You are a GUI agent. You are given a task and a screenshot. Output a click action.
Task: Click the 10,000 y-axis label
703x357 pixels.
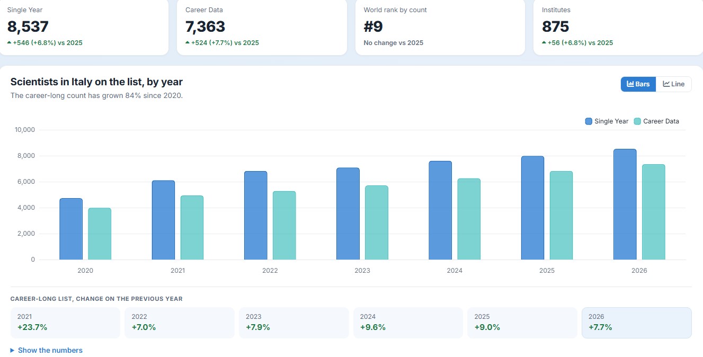pyautogui.click(x=25, y=130)
